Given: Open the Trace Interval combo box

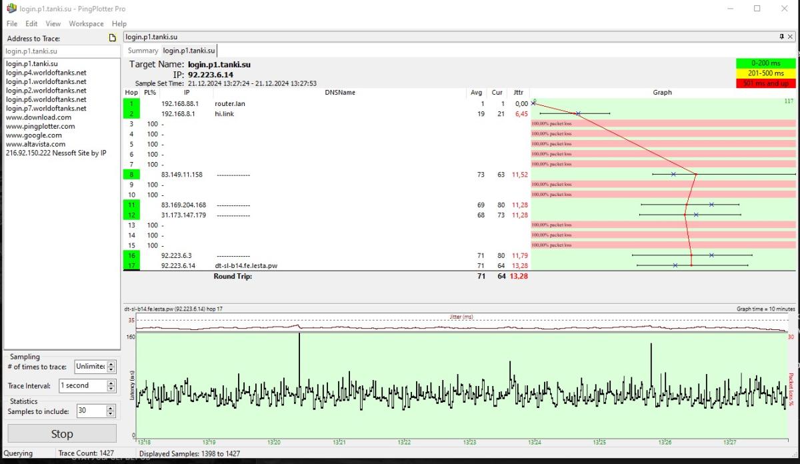Looking at the screenshot, I should (111, 386).
